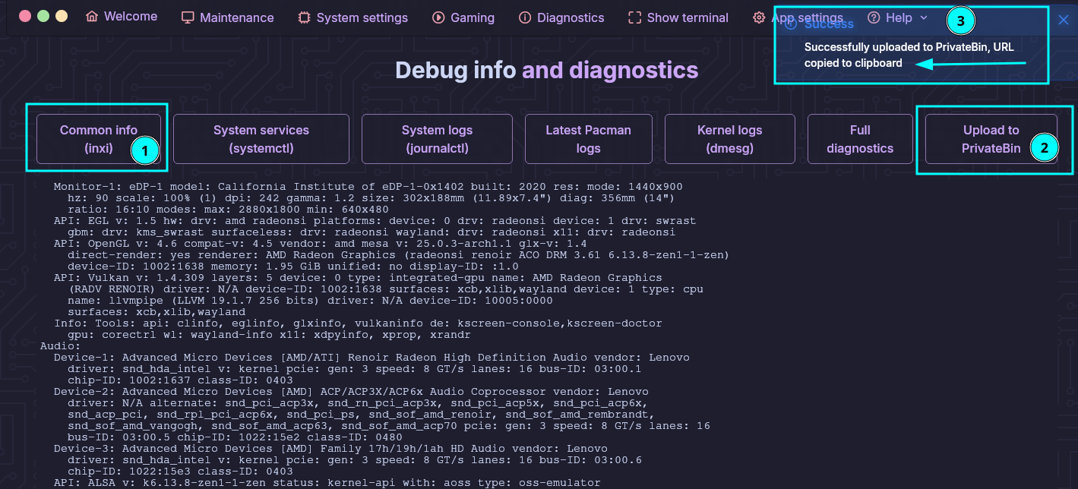
Task: Run Full diagnostics
Action: point(860,139)
